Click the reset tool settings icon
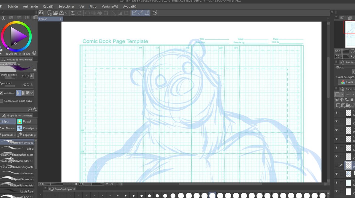The image size is (355, 198). coord(30,109)
